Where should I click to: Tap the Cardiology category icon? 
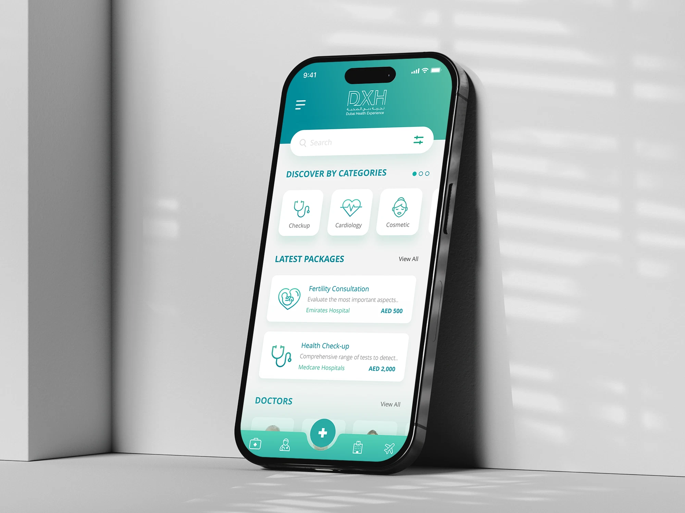click(349, 210)
